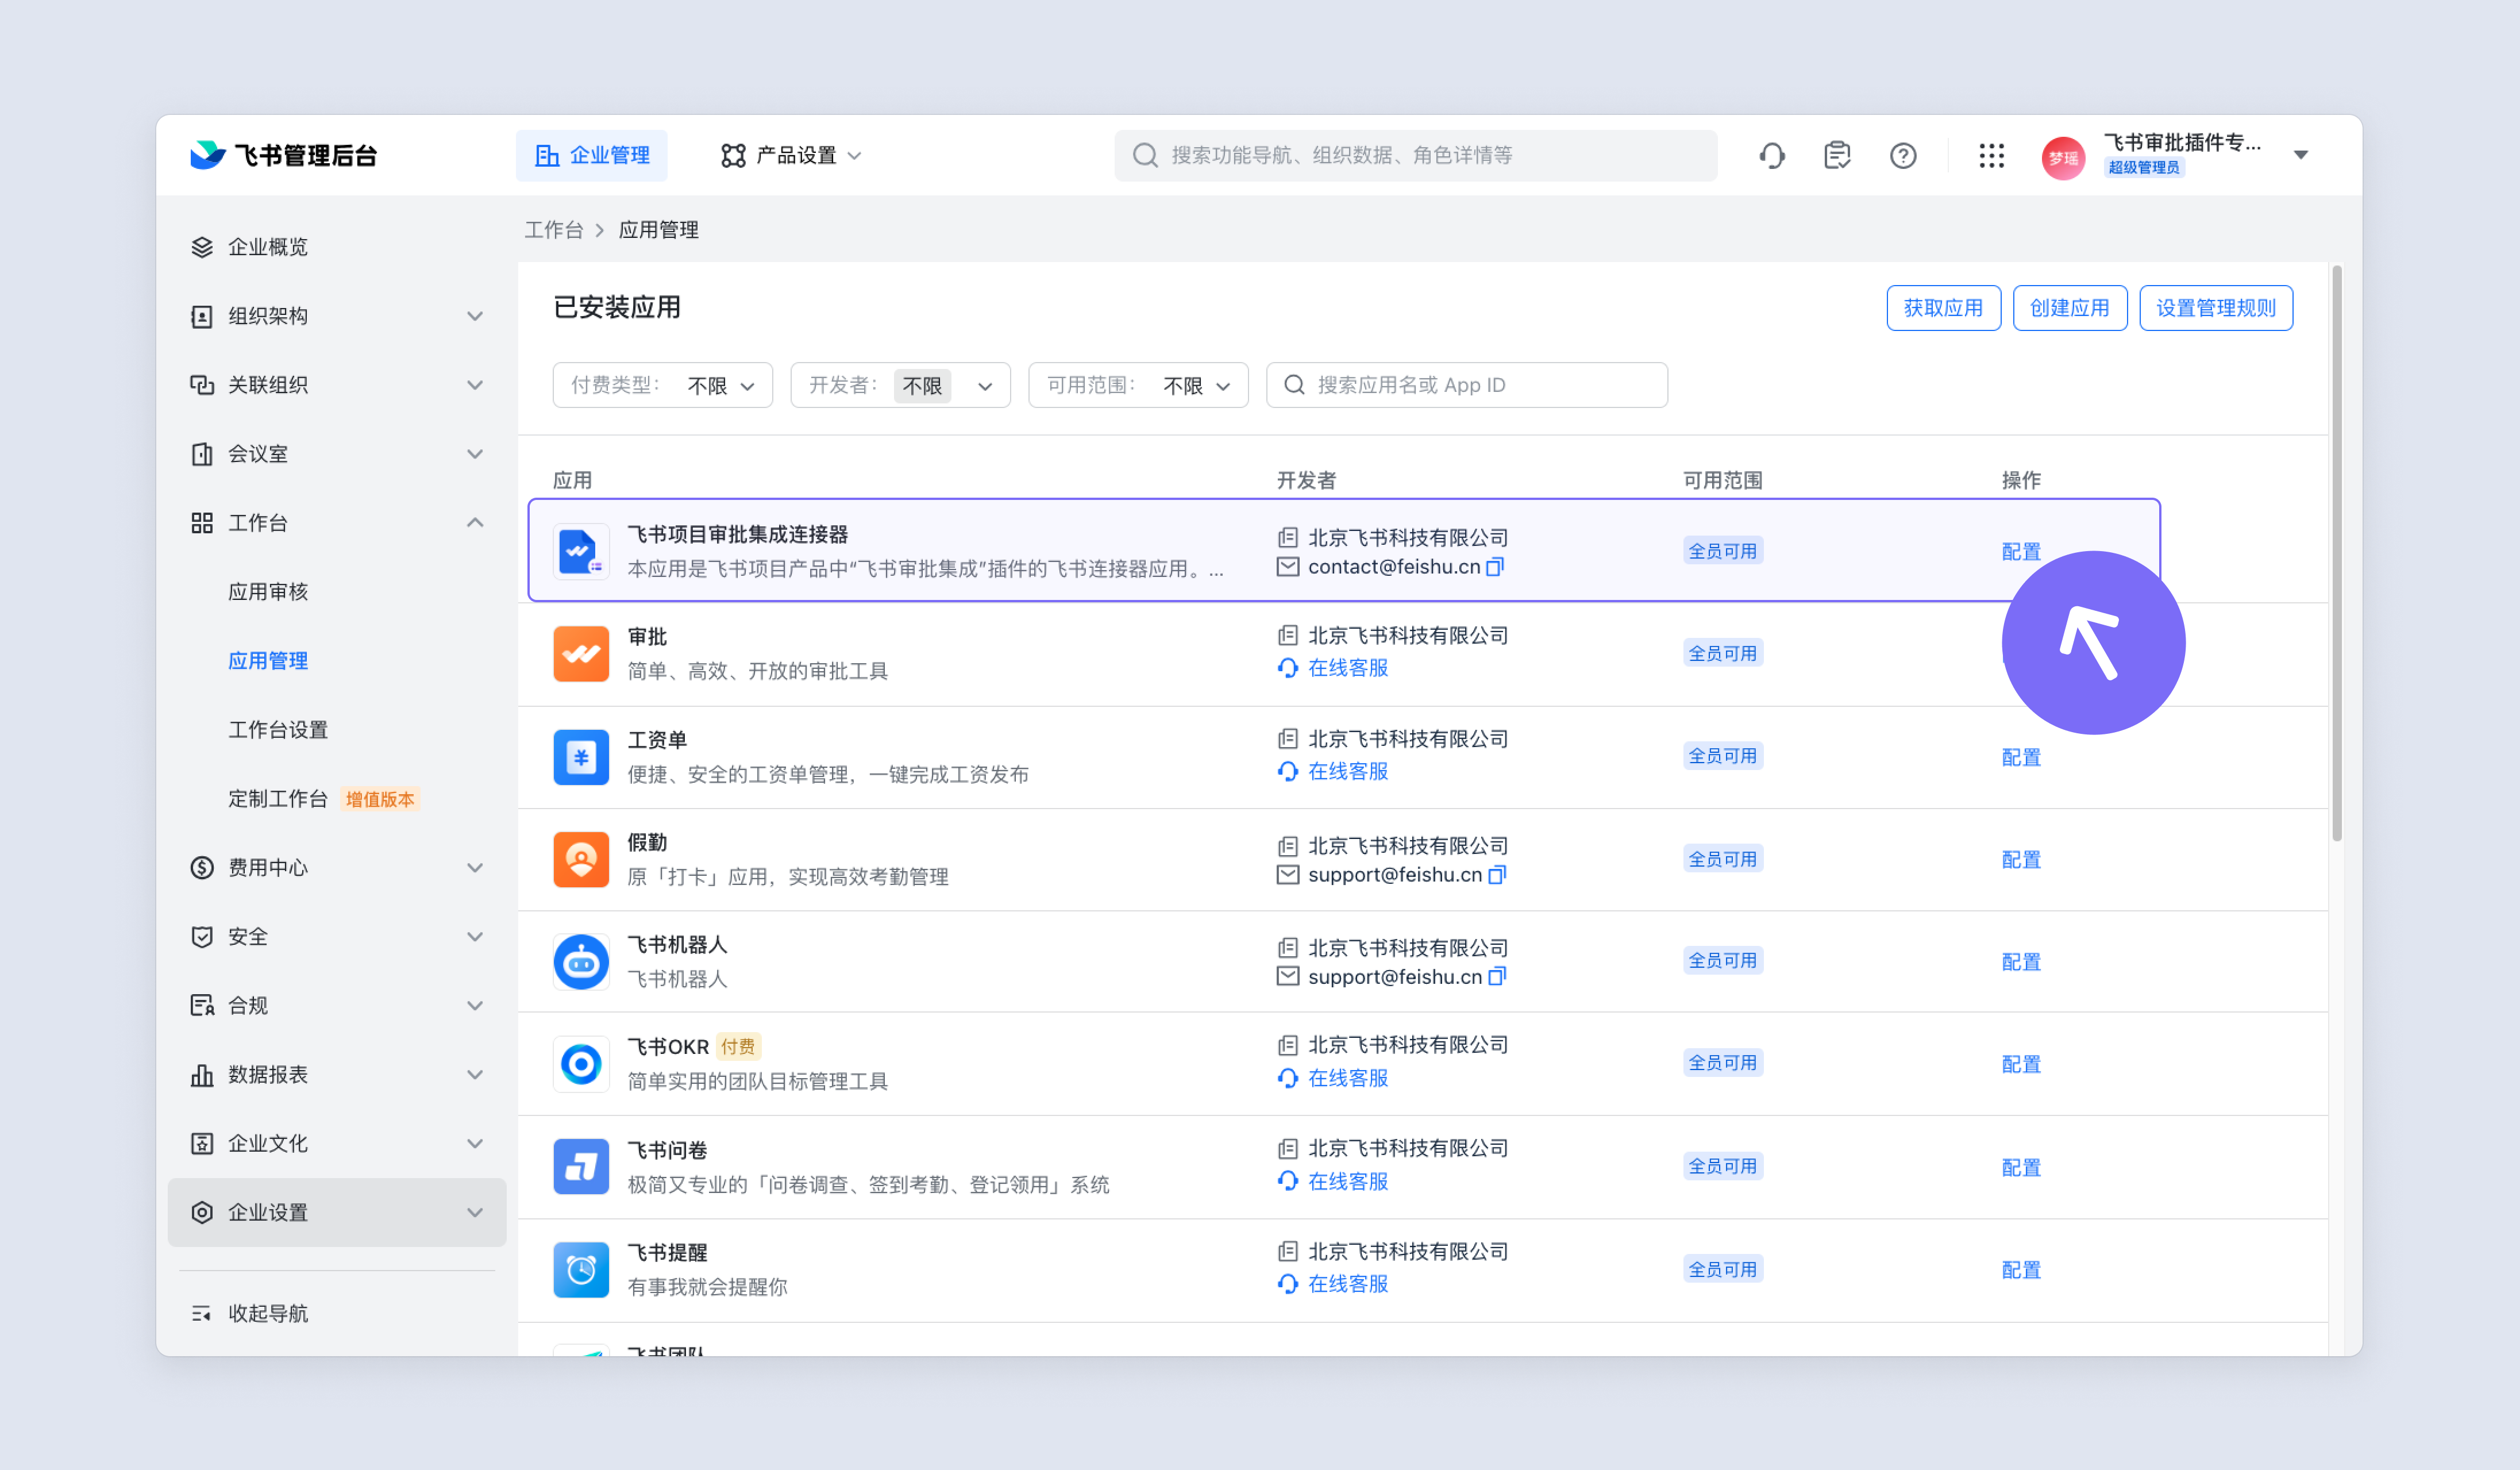
Task: Click the 收起导航 collapse navigation icon
Action: point(201,1313)
